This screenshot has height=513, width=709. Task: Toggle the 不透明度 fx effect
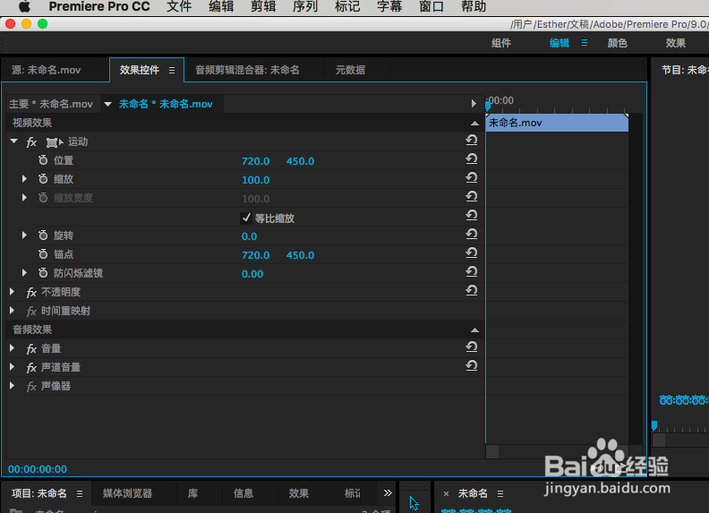31,293
